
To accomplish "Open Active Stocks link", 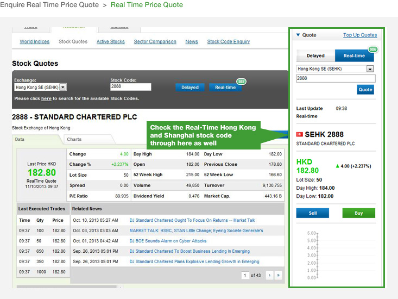I will click(x=110, y=41).
